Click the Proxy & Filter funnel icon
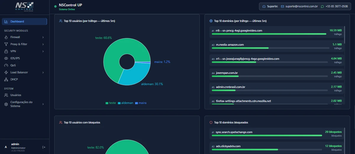 click(x=6, y=44)
